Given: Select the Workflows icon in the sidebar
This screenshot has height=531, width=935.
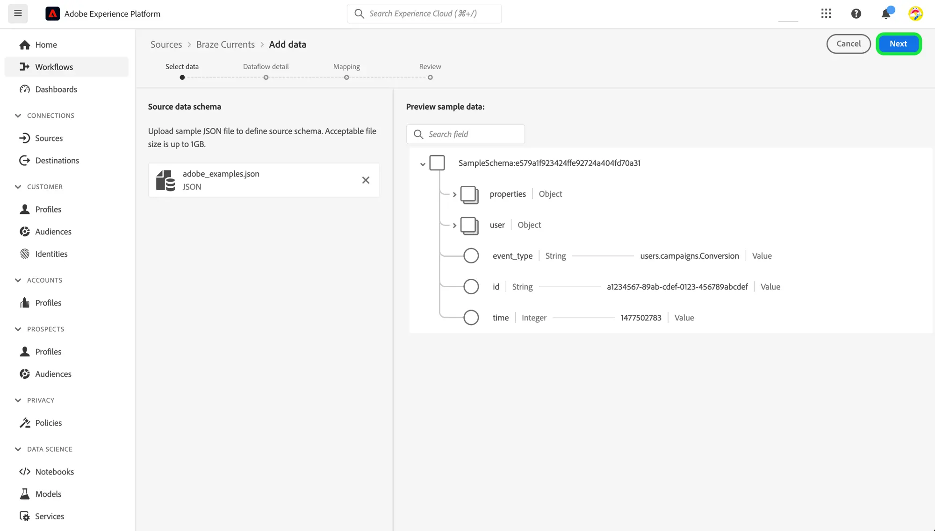Looking at the screenshot, I should (x=25, y=67).
